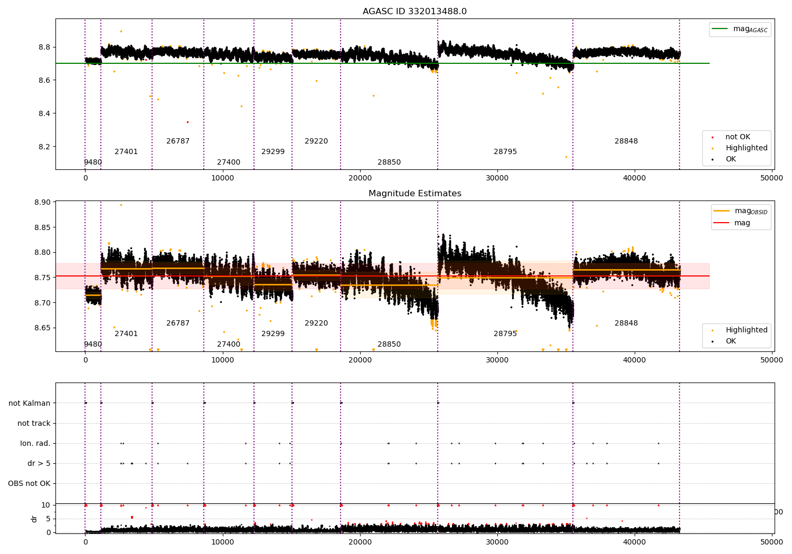Click the 8.4 y-axis tick in AGASC panel
Viewport: 792px width, 554px height.
pyautogui.click(x=44, y=113)
